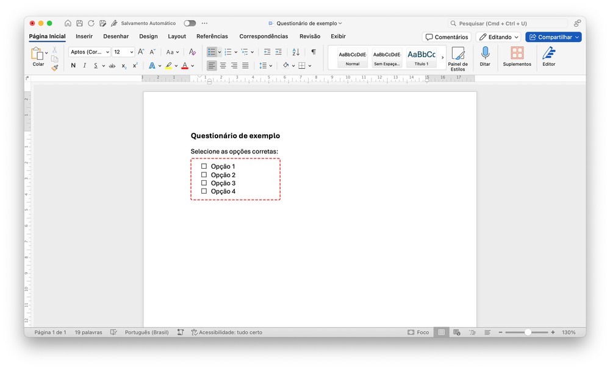This screenshot has width=610, height=369.
Task: Click the increase indent icon
Action: pos(278,52)
